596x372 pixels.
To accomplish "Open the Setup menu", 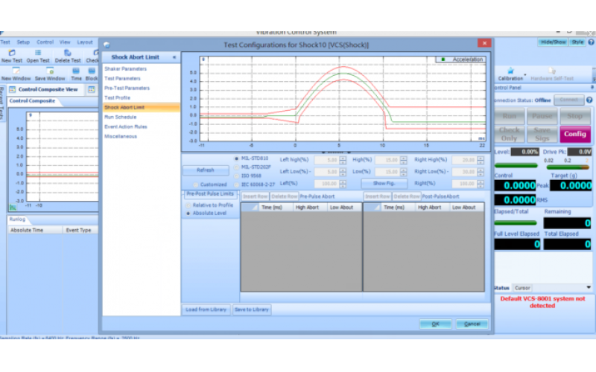I will pos(23,42).
